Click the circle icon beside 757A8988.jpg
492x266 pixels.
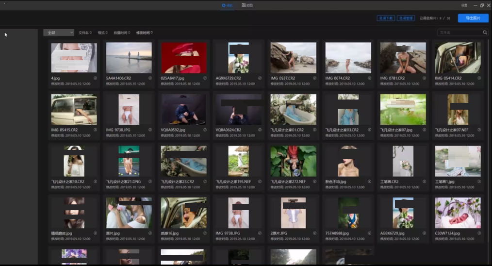(x=369, y=233)
